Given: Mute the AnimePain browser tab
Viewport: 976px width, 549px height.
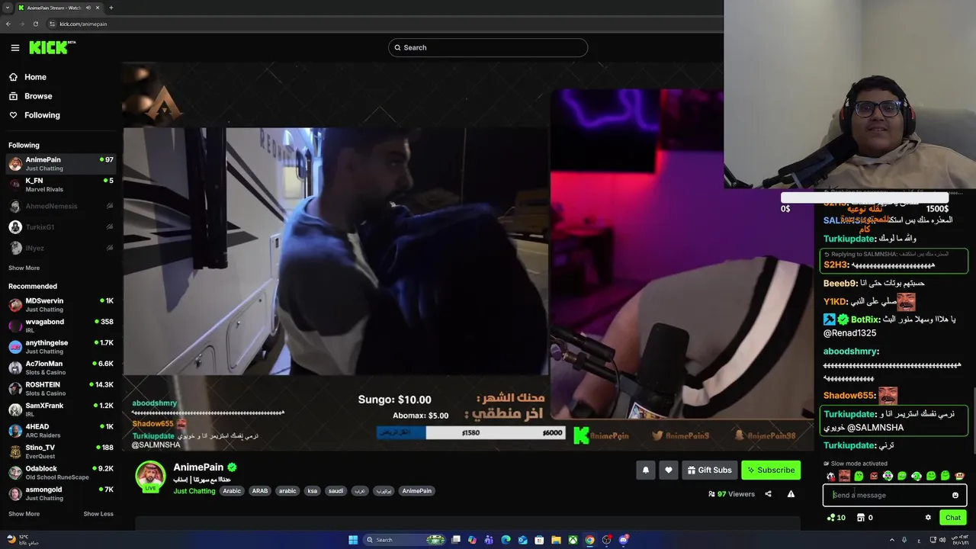Looking at the screenshot, I should click(88, 8).
